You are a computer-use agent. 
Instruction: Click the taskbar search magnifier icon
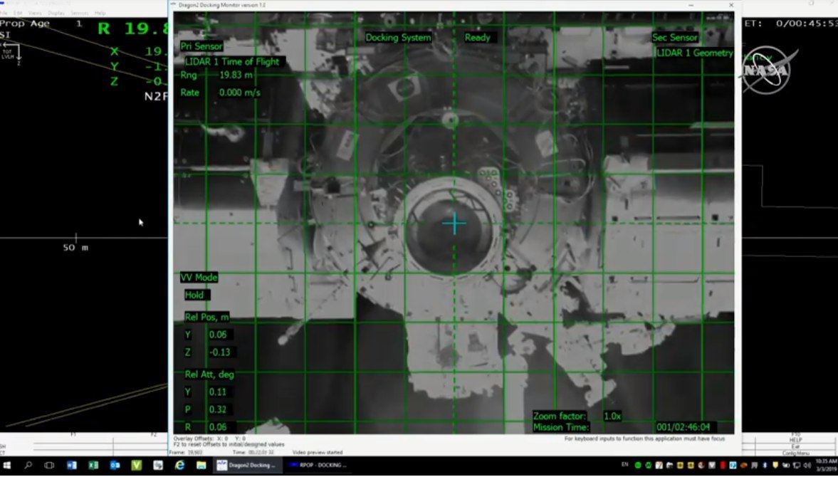point(28,465)
